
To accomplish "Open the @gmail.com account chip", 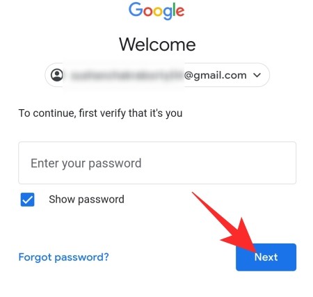I will (x=157, y=75).
